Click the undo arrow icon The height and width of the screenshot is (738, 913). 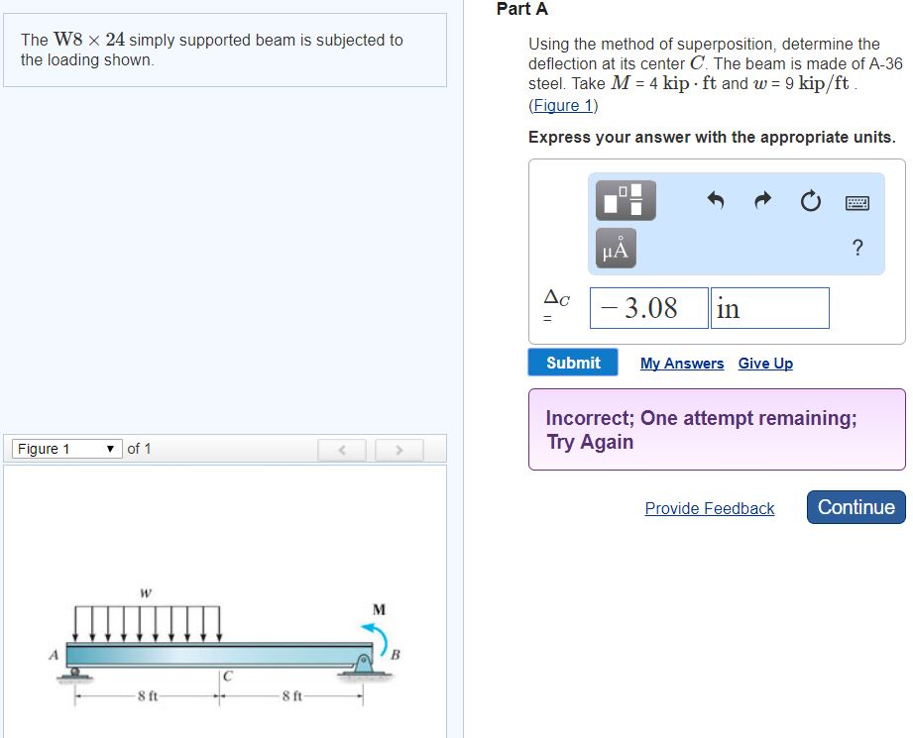pos(716,201)
